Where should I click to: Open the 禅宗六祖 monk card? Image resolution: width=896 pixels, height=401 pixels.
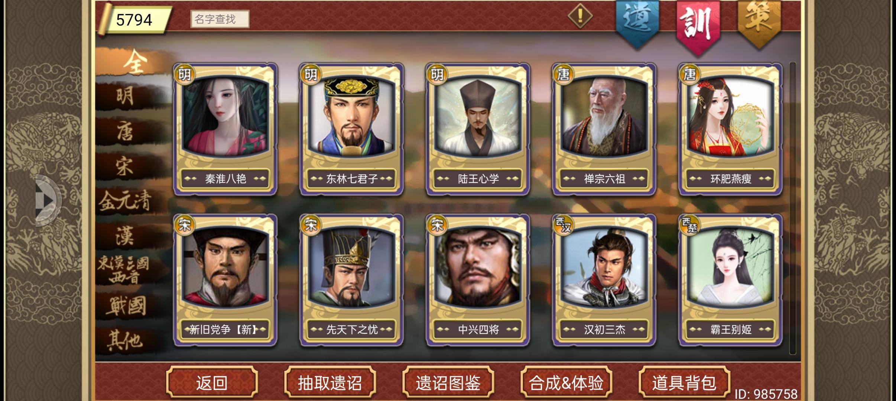click(x=604, y=128)
